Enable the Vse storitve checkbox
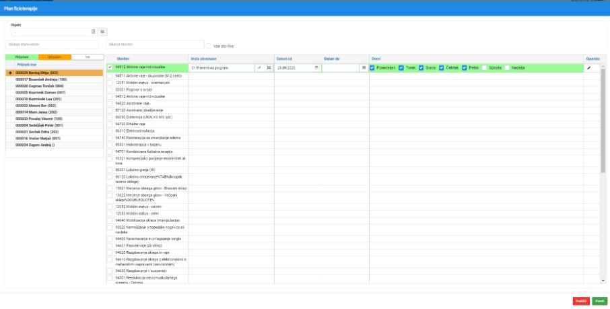This screenshot has width=610, height=309. coord(209,46)
